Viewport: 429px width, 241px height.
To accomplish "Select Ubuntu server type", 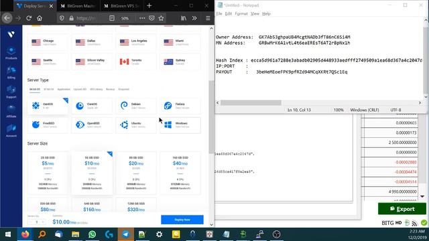I will pos(136,125).
